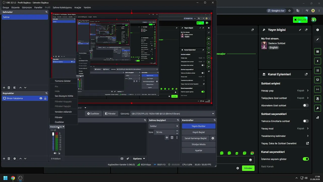Open the Görünüm menu

(x=27, y=8)
